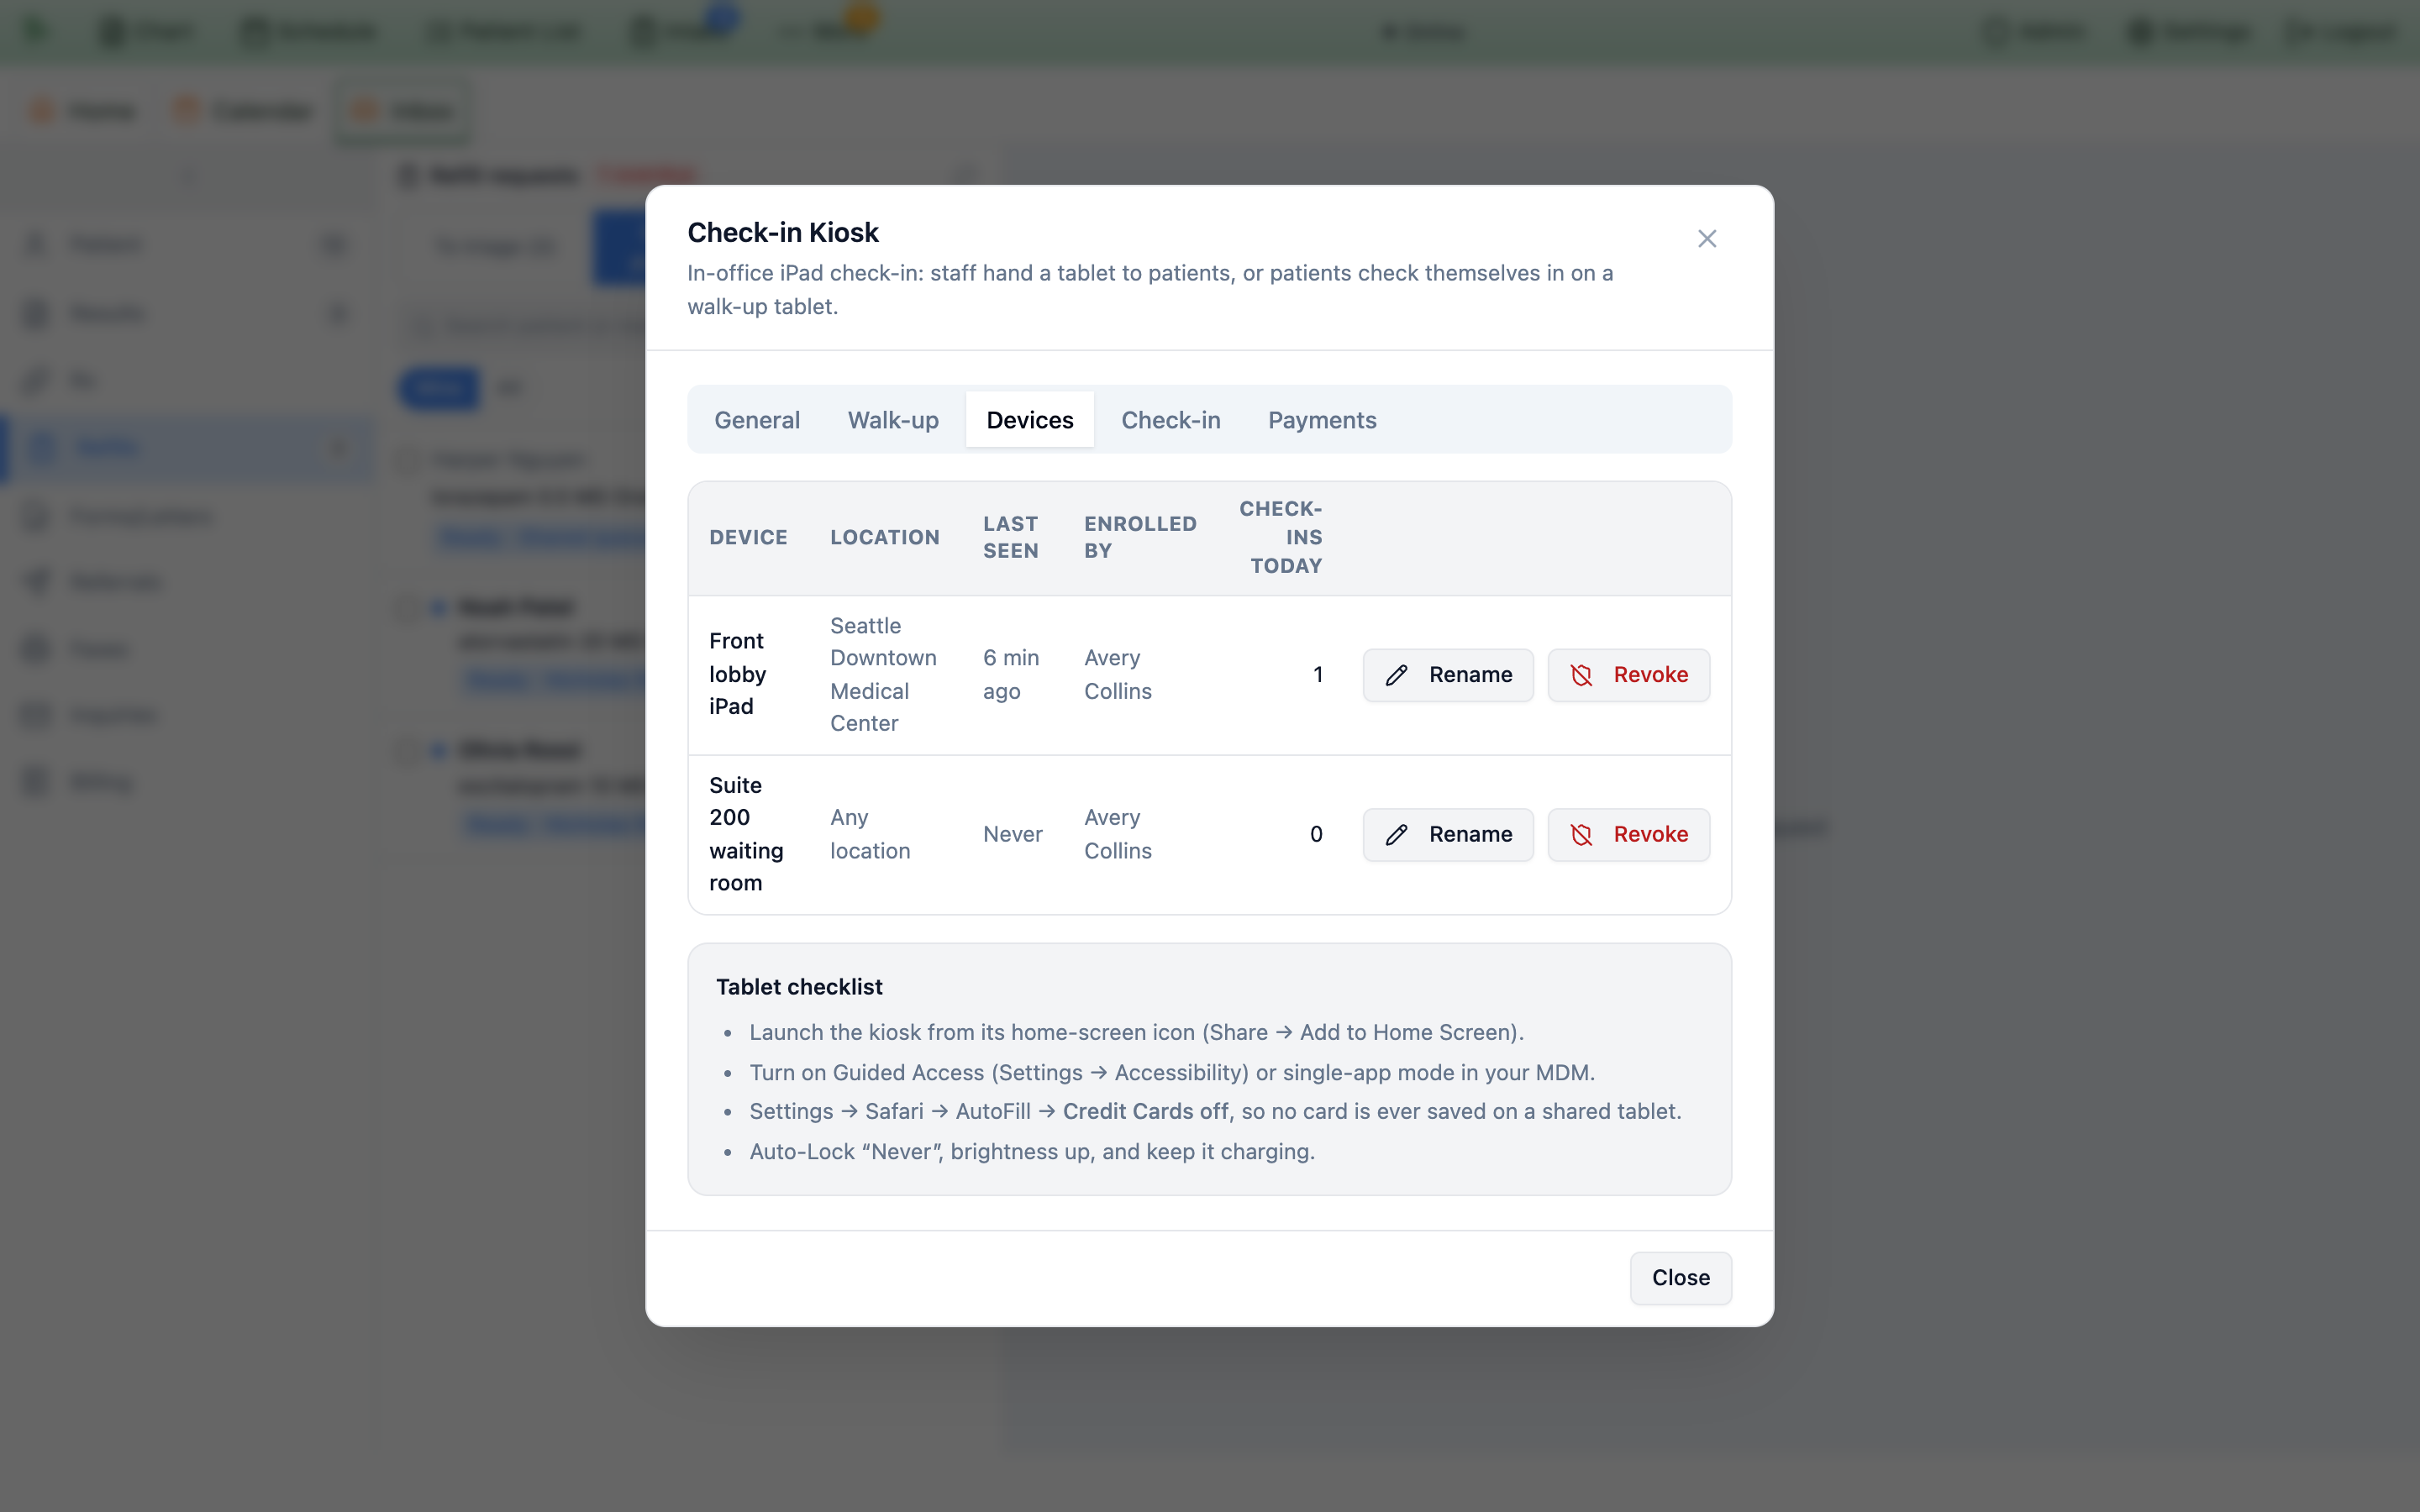Click pencil icon in Suite 200 row
This screenshot has height=1512, width=2420.
click(x=1396, y=835)
